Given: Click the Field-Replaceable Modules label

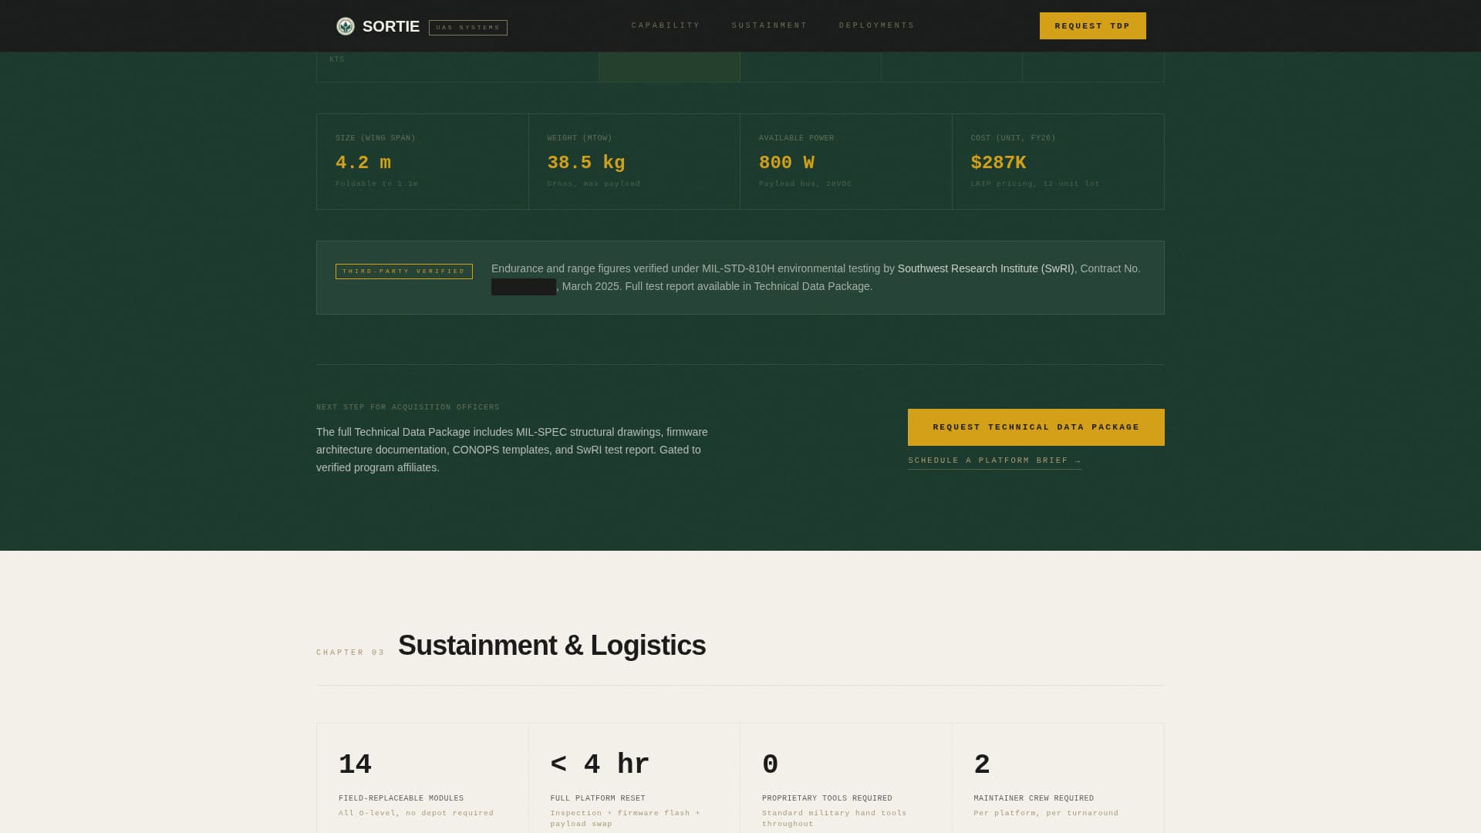Looking at the screenshot, I should click(401, 798).
